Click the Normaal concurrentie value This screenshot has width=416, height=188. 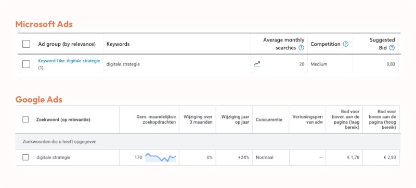[x=265, y=157]
